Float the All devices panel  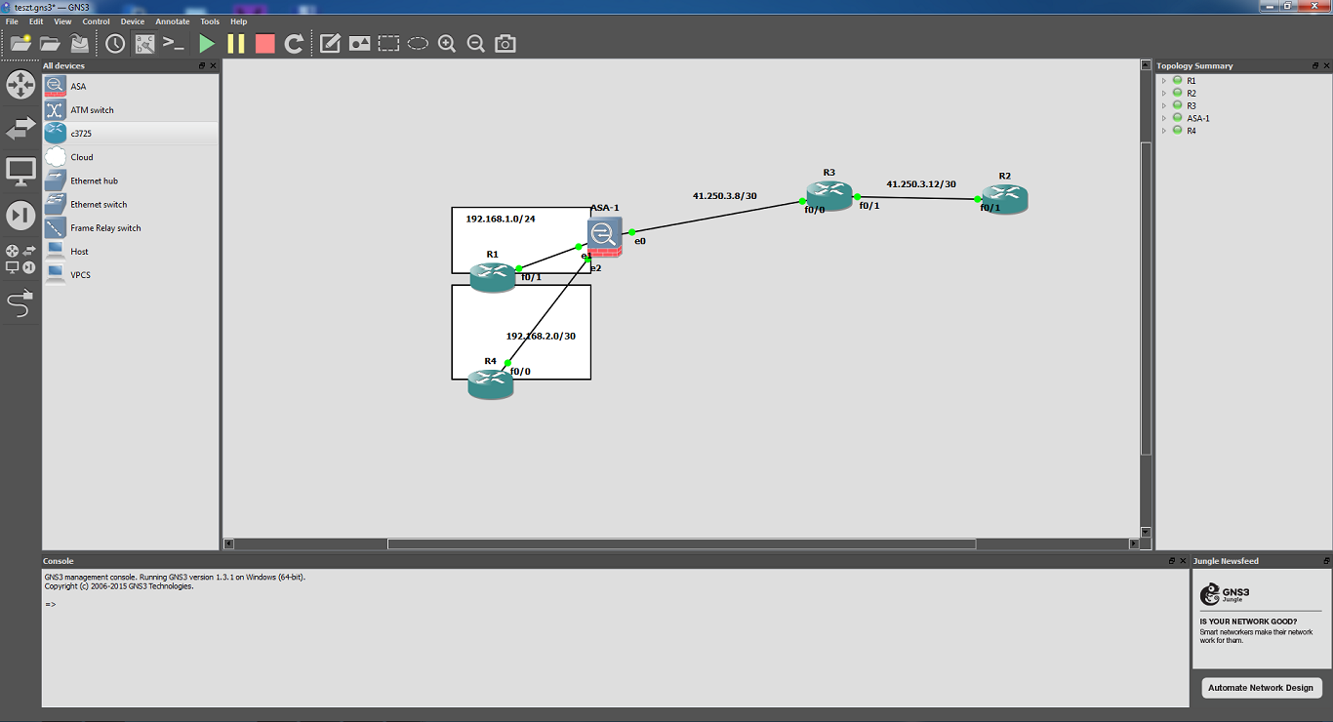[202, 65]
